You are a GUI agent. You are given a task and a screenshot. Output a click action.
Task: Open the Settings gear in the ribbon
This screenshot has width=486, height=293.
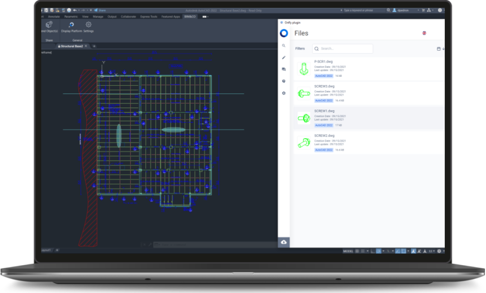(x=88, y=25)
